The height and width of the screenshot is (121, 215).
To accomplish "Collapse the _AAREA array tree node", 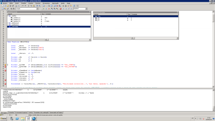I will pos(8,16).
